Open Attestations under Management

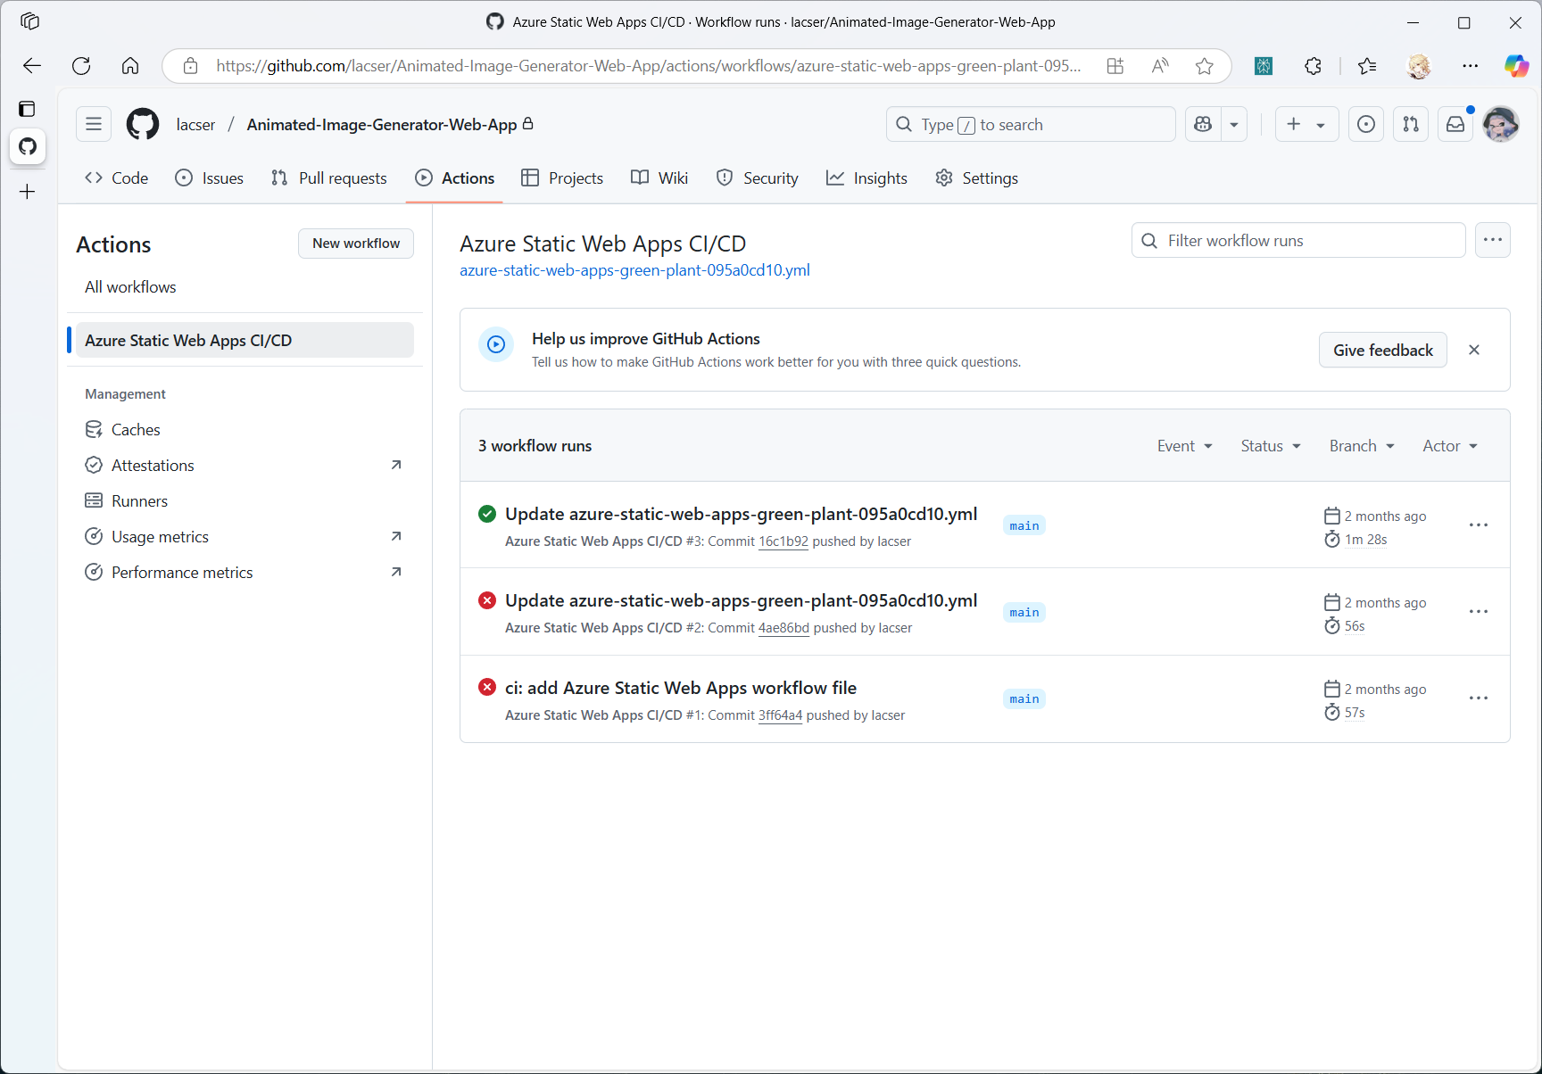click(x=245, y=466)
